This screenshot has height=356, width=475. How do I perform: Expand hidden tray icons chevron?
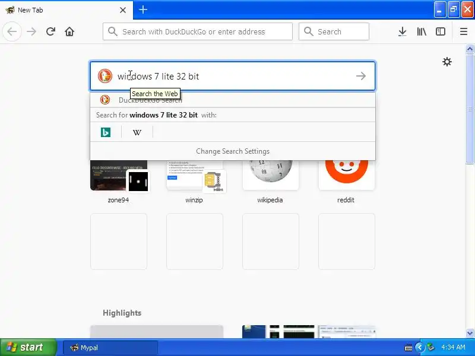(x=420, y=347)
